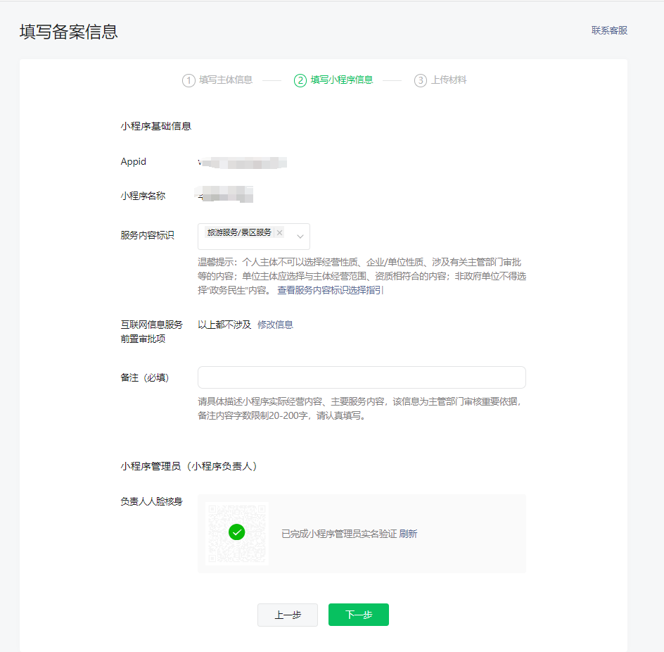
Task: Click 修改信息 beside 以上都不涉及
Action: coord(275,325)
